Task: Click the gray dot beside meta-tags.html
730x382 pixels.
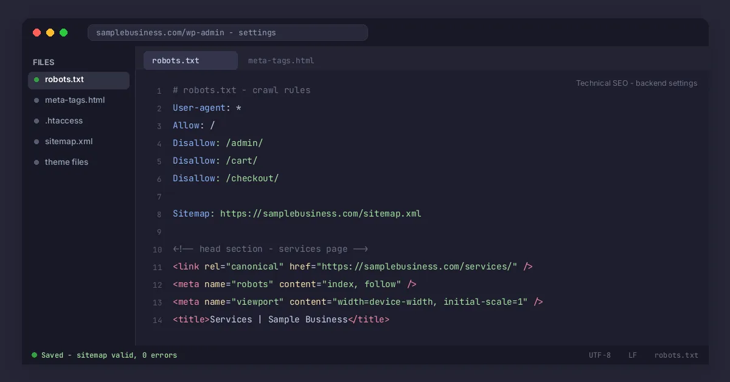Action: pos(36,100)
